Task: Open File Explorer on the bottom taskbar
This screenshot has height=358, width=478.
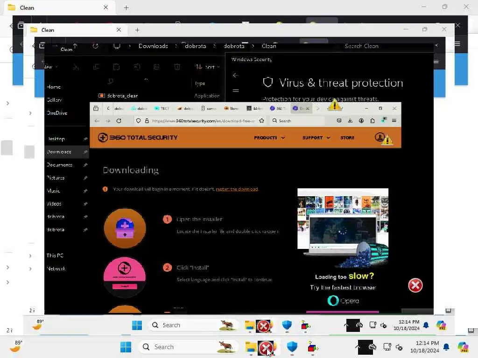Action: 251,347
